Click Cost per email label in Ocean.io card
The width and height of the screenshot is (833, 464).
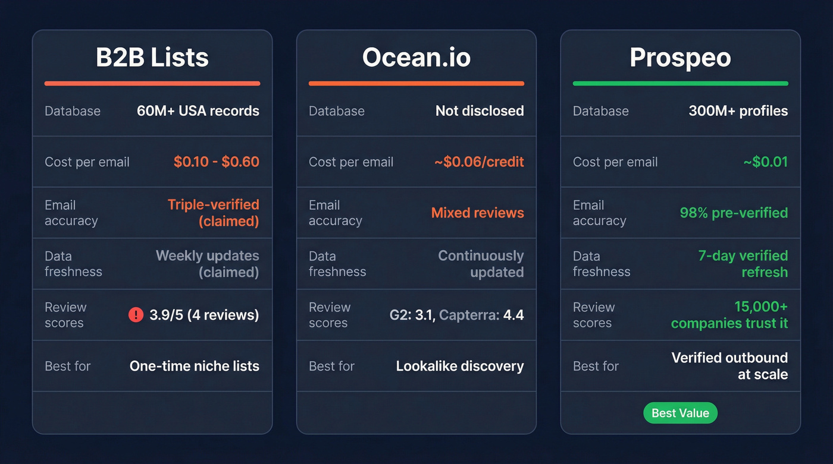(351, 162)
